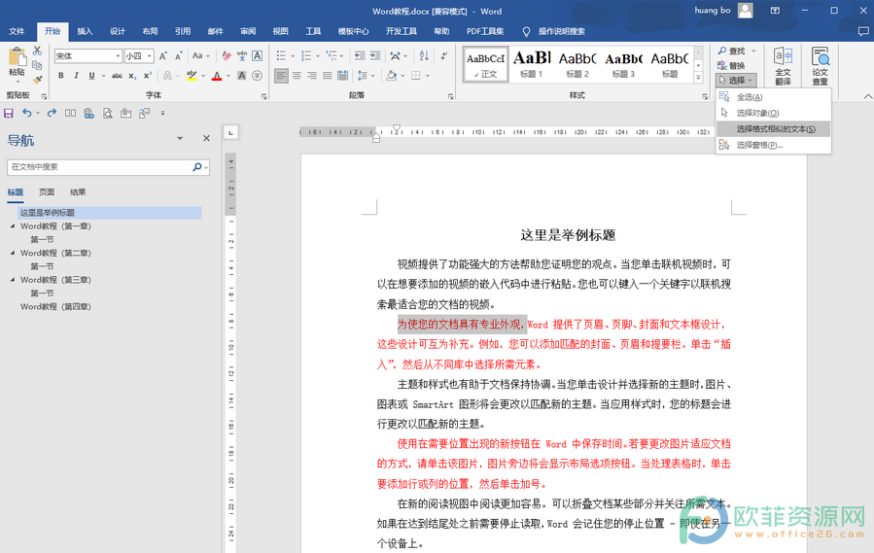Collapse Word教程（第三章） heading in navigation
Viewport: 874px width, 553px height.
[13, 280]
